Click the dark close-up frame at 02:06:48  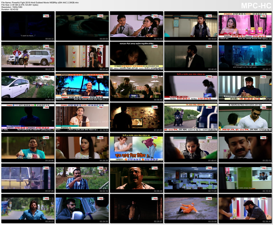(137, 178)
